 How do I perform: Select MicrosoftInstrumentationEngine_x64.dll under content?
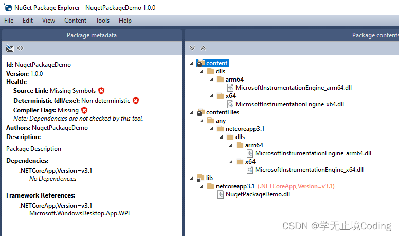290,104
